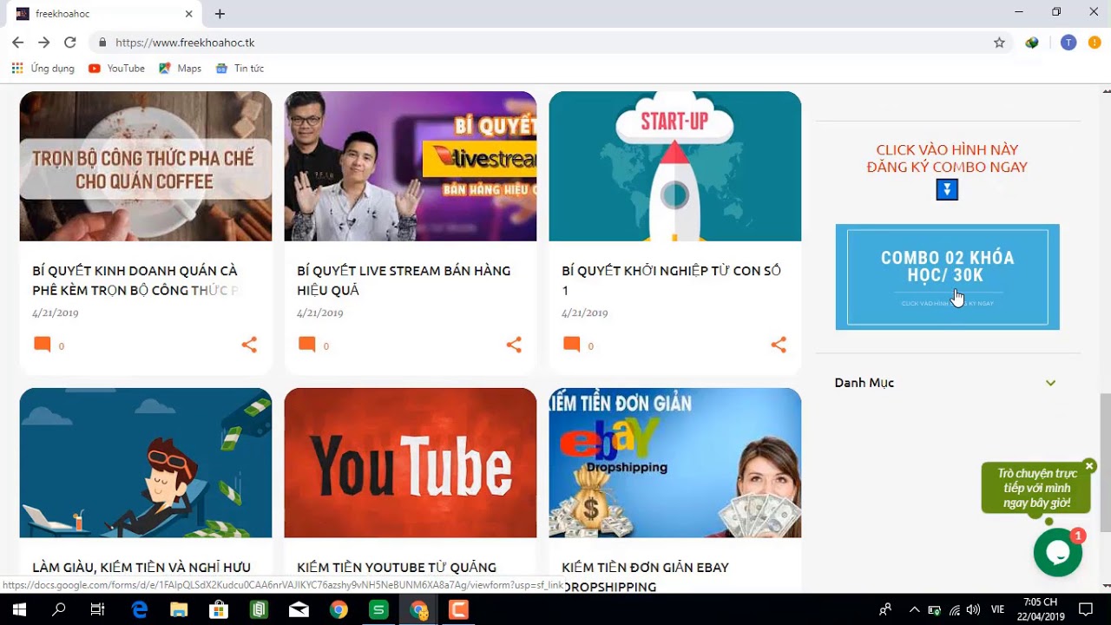Open Microsoft Store from the taskbar
This screenshot has width=1111, height=625.
219,609
